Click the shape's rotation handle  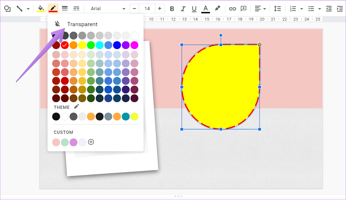tap(221, 35)
